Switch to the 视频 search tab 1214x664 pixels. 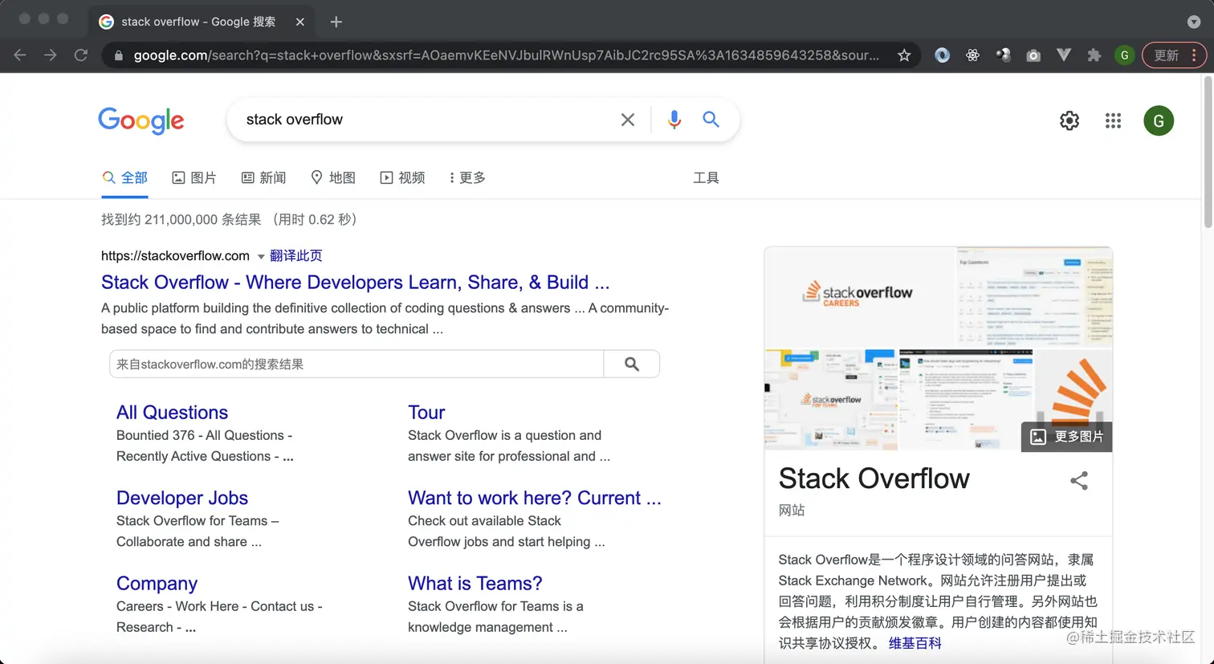click(402, 177)
